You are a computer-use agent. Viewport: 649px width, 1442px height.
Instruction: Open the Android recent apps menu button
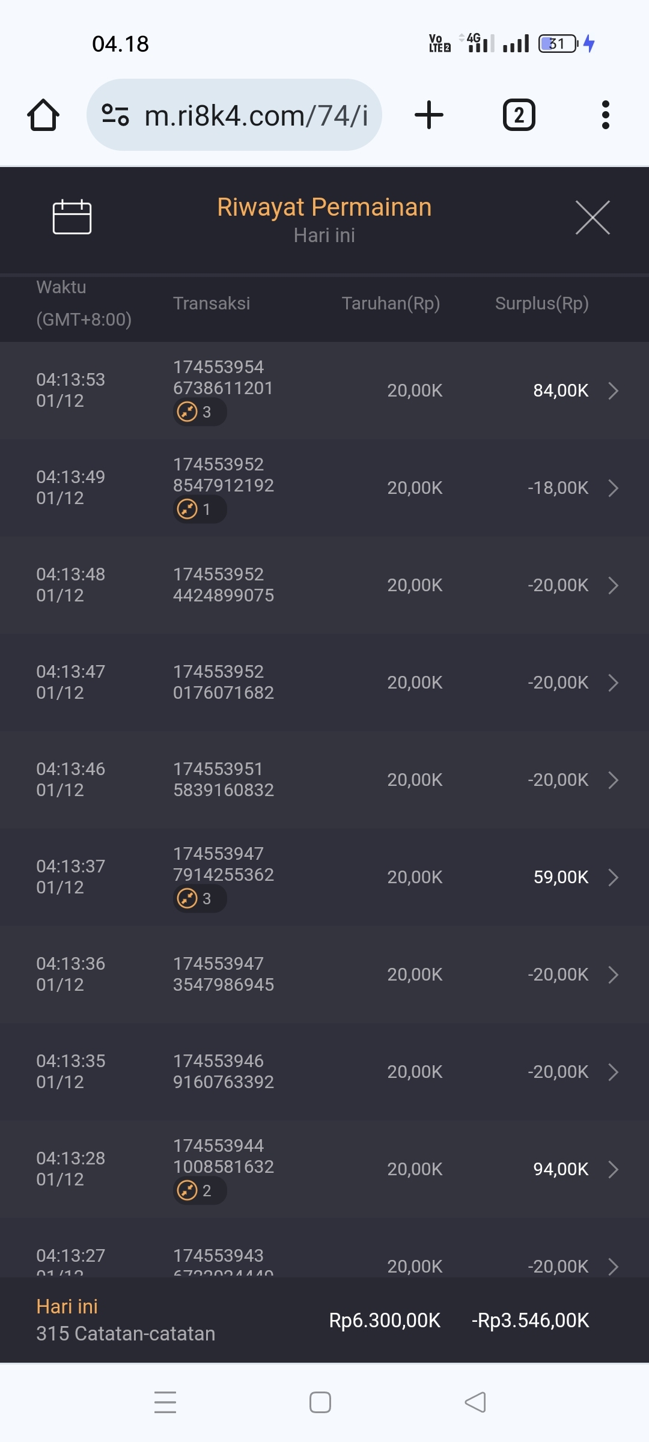pyautogui.click(x=165, y=1402)
